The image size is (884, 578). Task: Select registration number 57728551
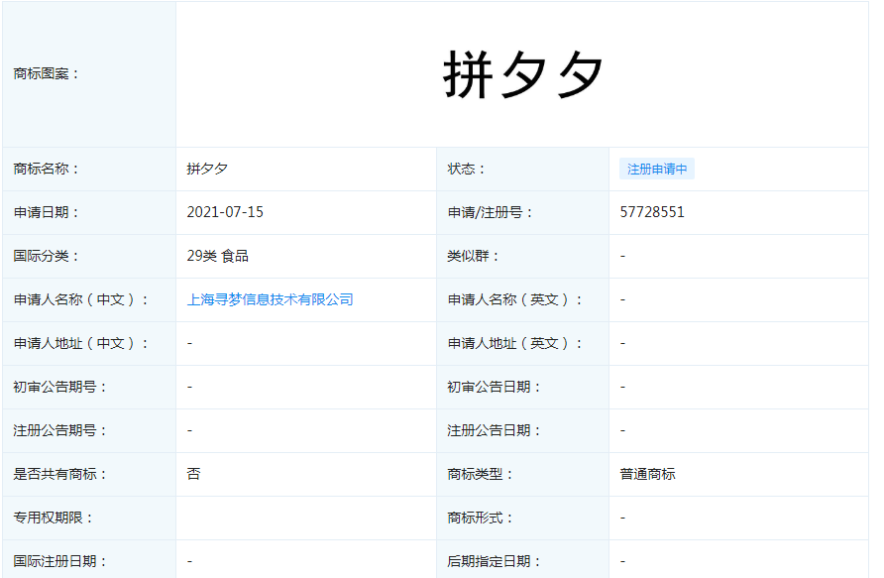coord(652,212)
